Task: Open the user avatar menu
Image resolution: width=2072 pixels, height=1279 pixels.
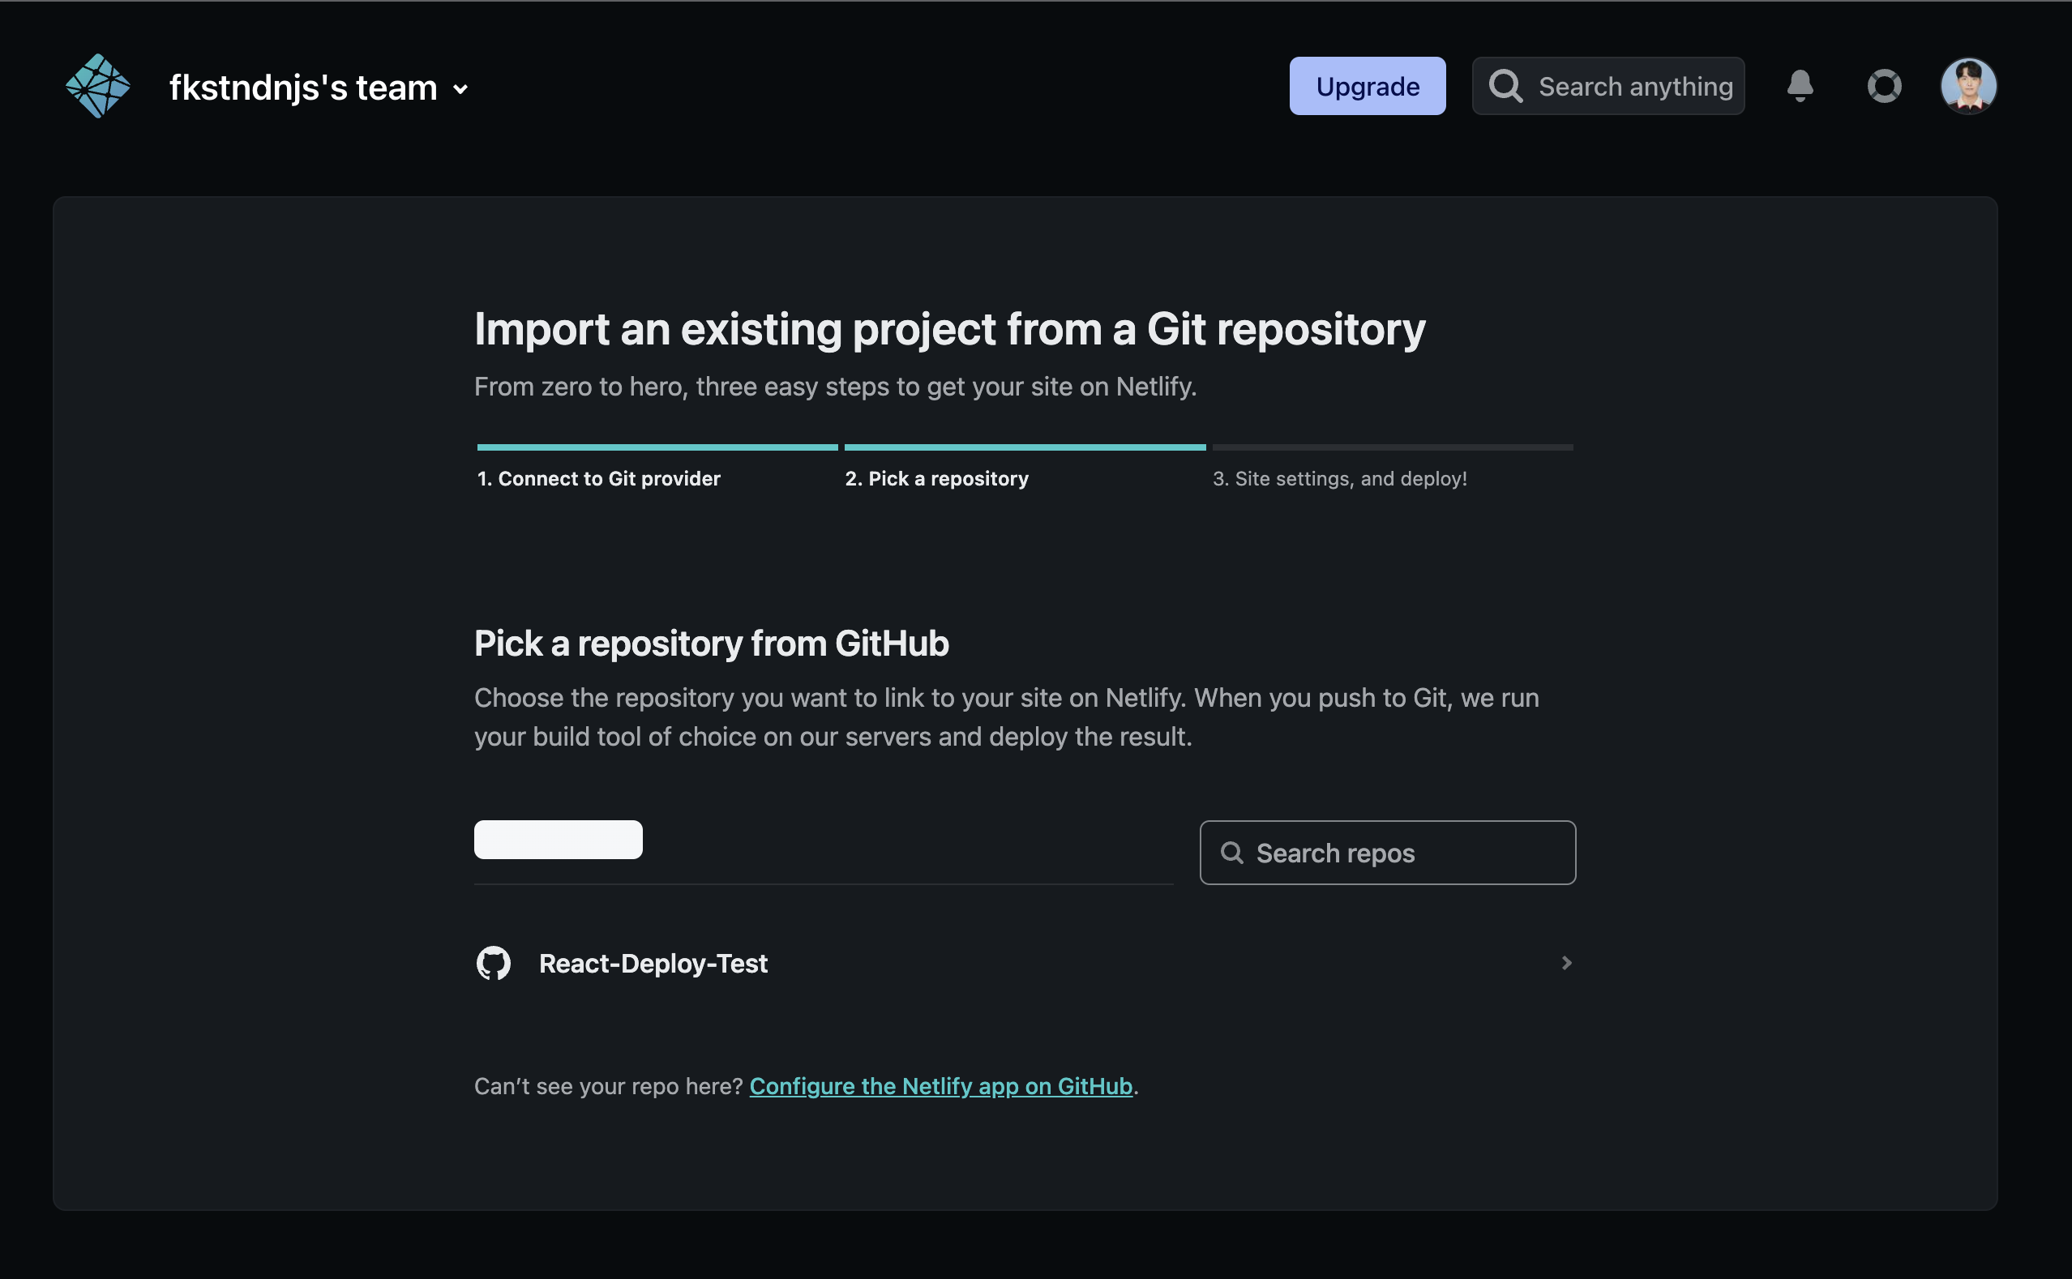Action: coord(1968,86)
